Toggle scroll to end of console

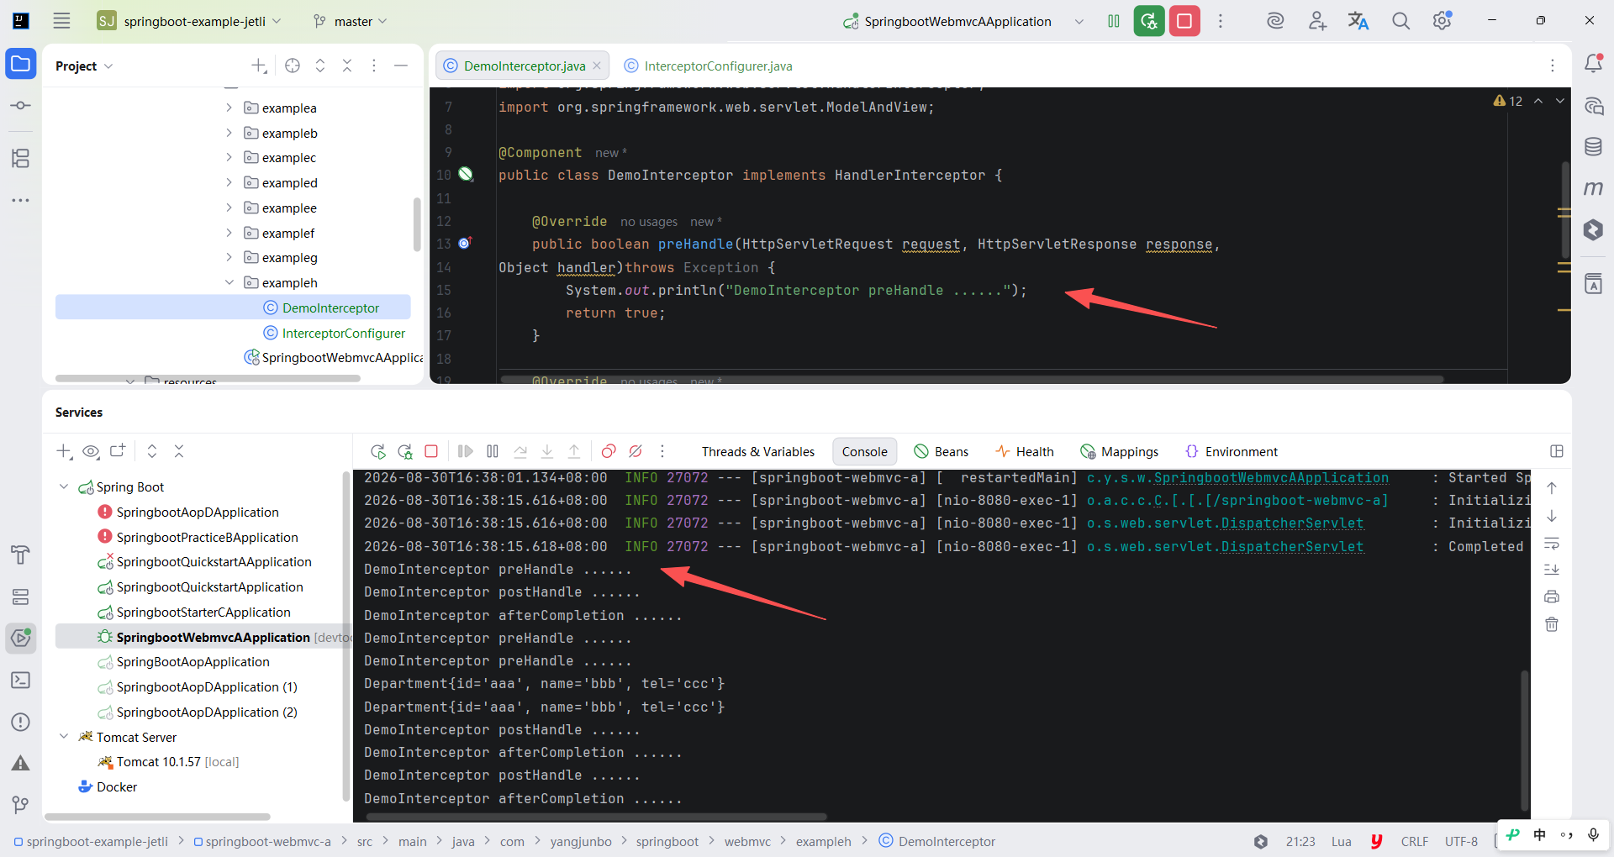click(1552, 570)
